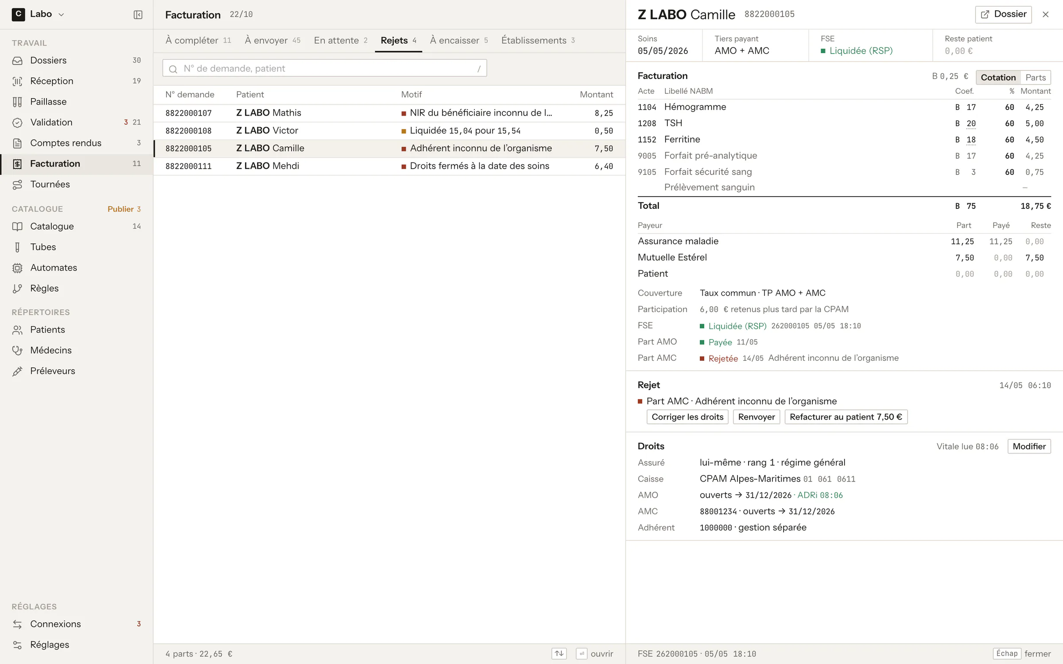Open the Dossiers inbox icon in sidebar
This screenshot has height=664, width=1063.
click(17, 61)
